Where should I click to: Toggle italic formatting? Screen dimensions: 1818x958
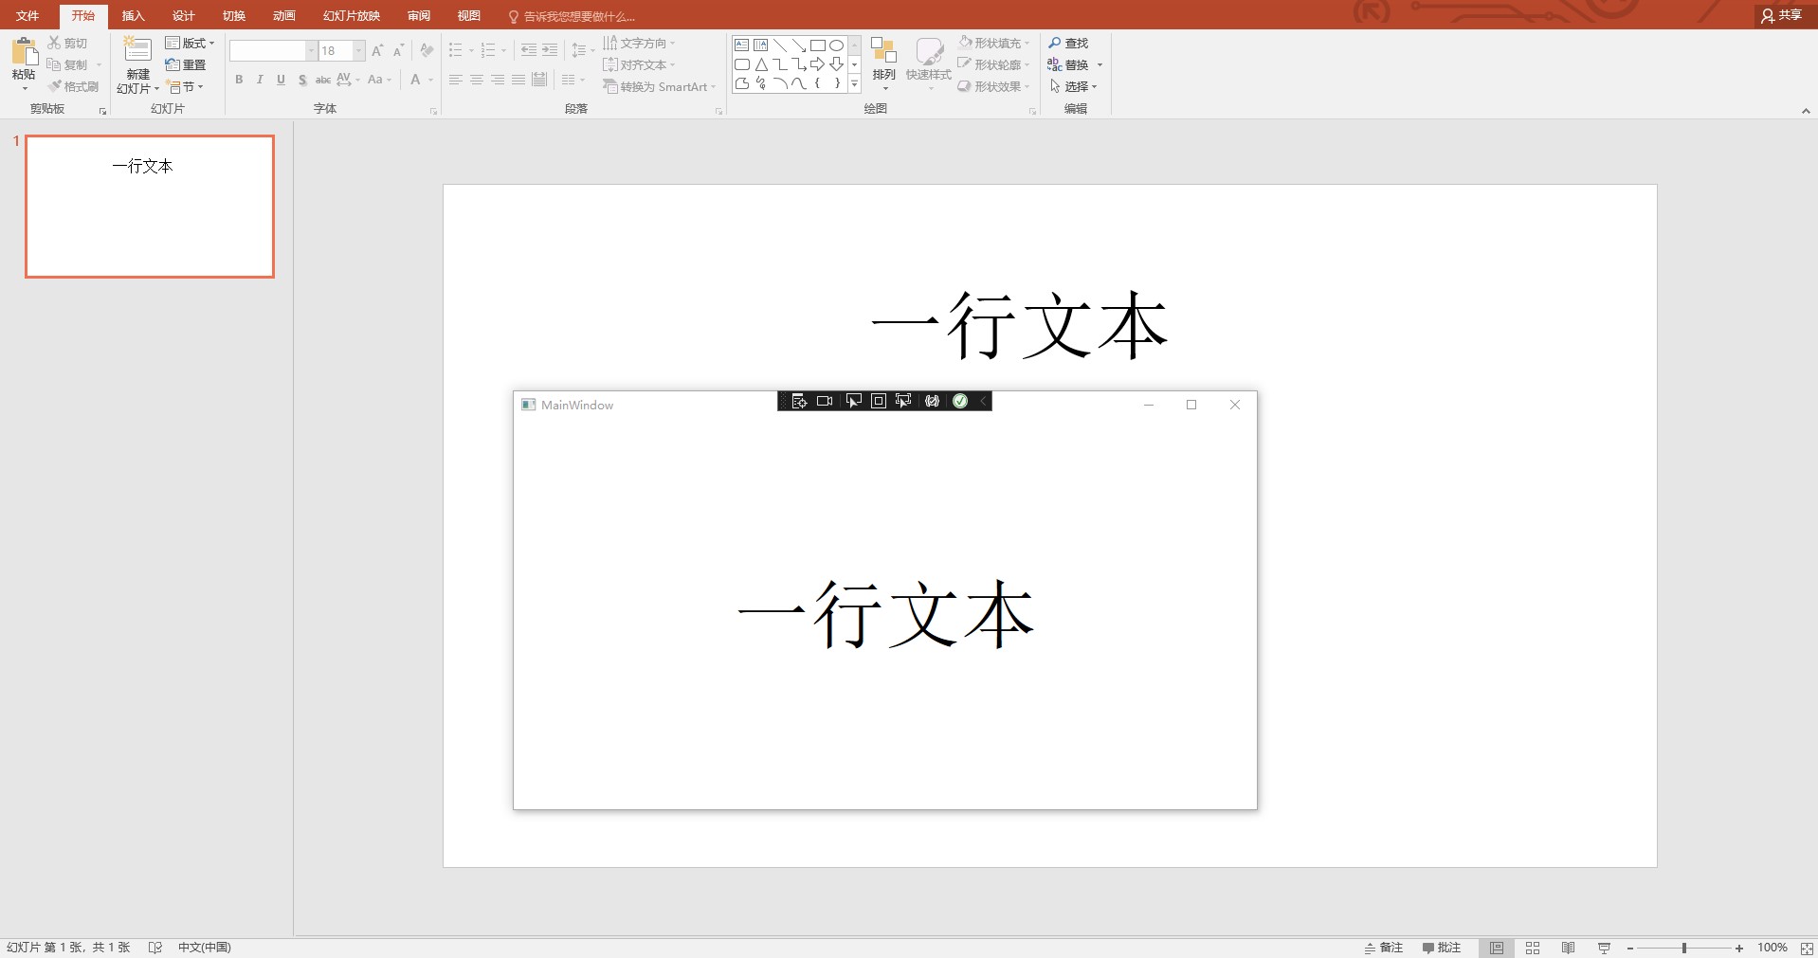point(259,80)
